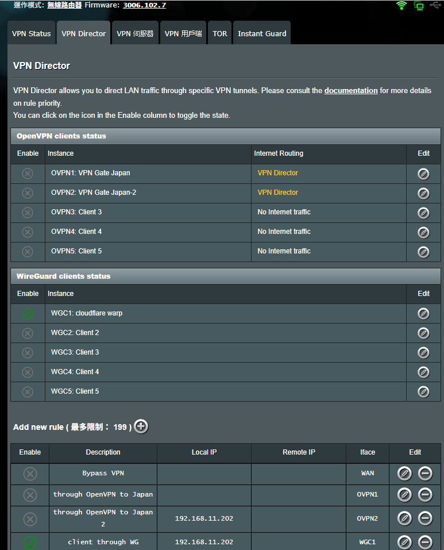Edit OVPN1 VPN Gate Japan client

point(423,174)
